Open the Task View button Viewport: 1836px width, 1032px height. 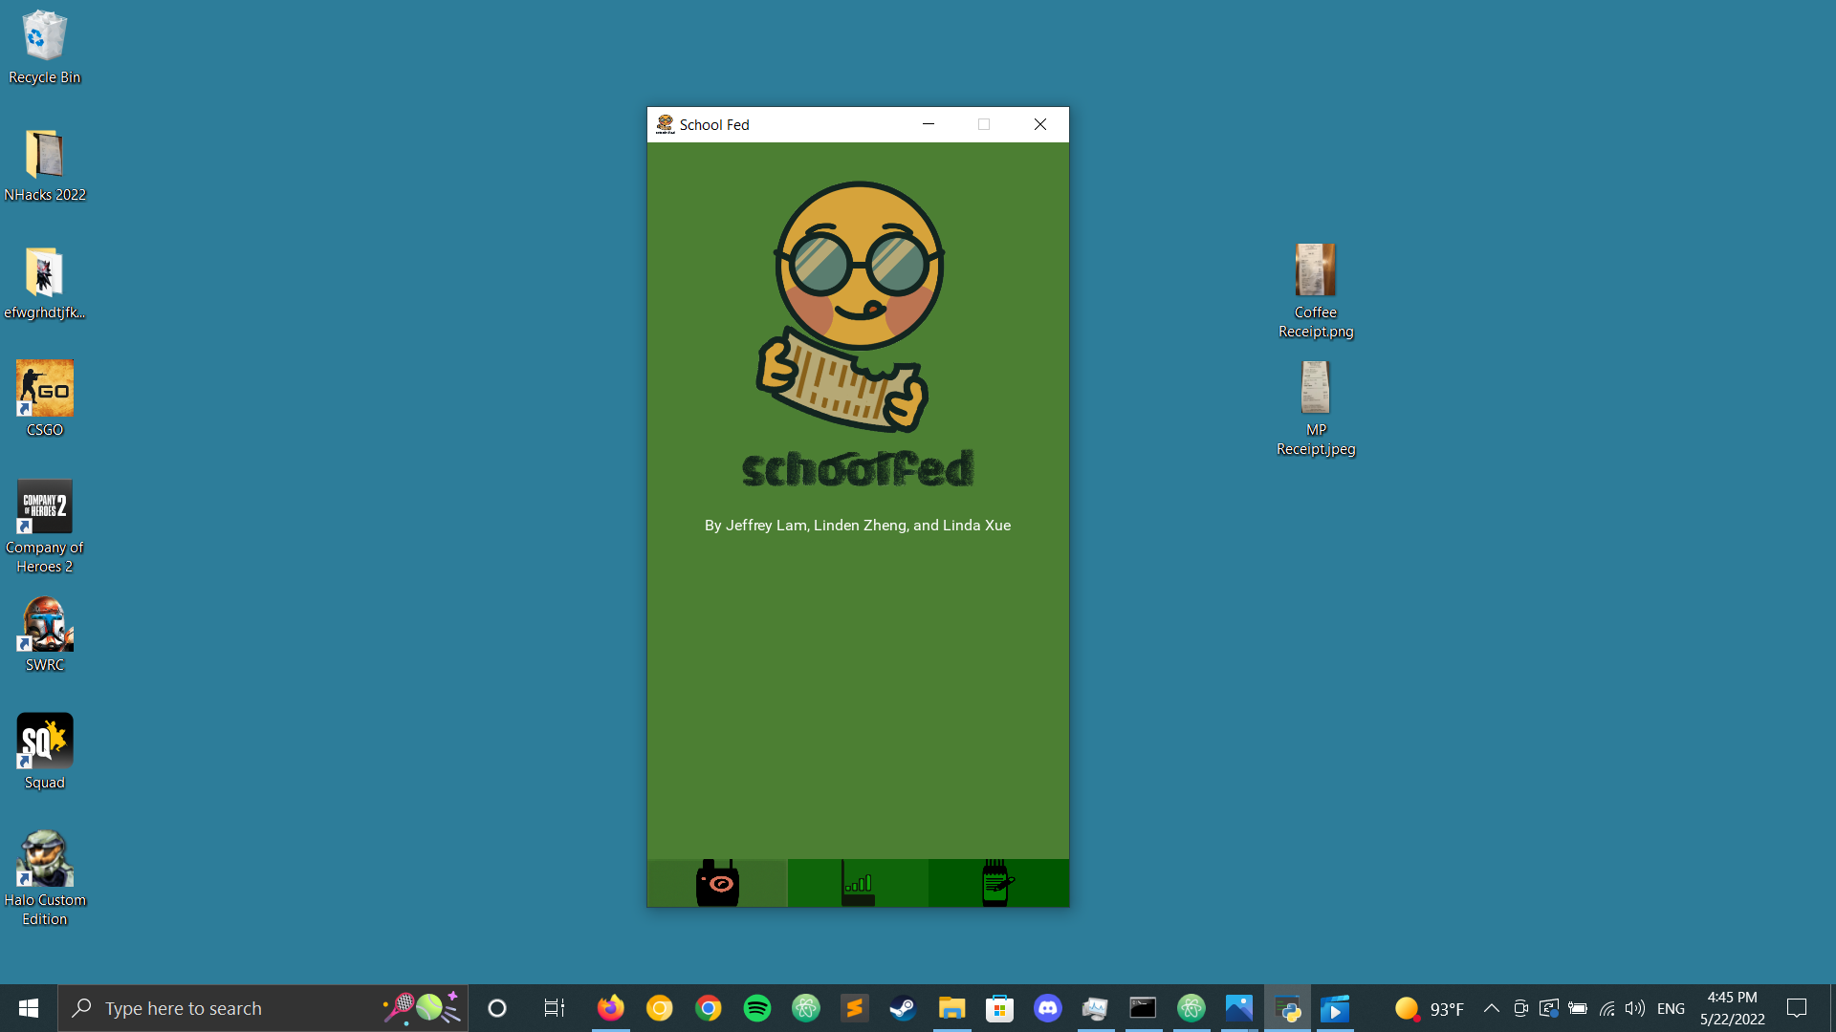[x=554, y=1008]
